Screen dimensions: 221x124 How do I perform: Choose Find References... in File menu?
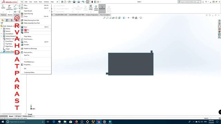(x=36, y=62)
